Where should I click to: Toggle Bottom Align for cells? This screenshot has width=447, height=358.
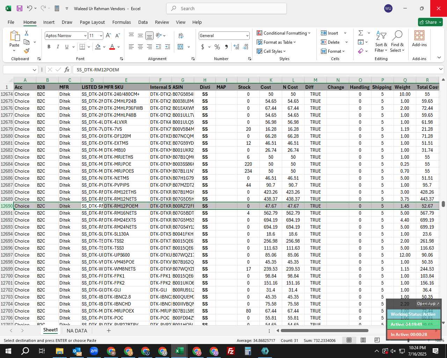tap(149, 36)
